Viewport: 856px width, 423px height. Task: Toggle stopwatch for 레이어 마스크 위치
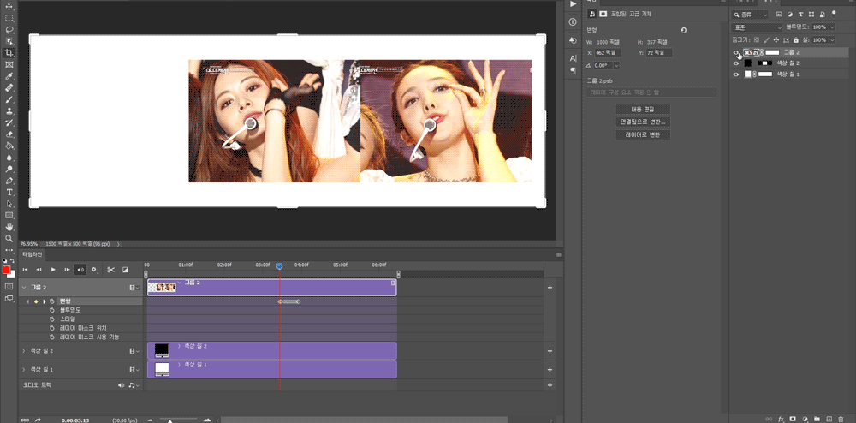pos(52,328)
